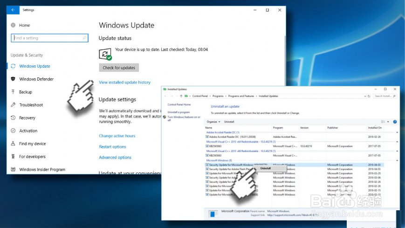405x228 pixels.
Task: Open Turn Windows features on or off
Action: tap(184, 118)
